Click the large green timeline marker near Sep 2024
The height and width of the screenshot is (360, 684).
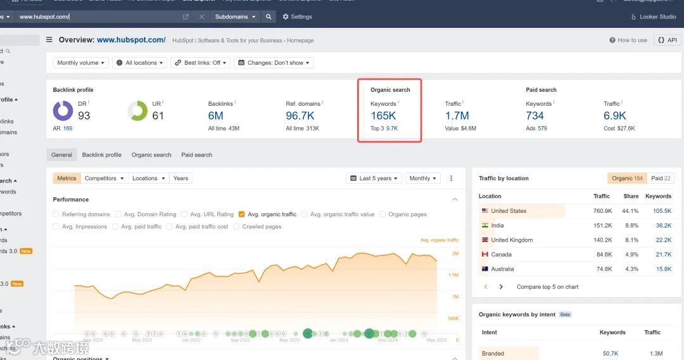coord(369,334)
